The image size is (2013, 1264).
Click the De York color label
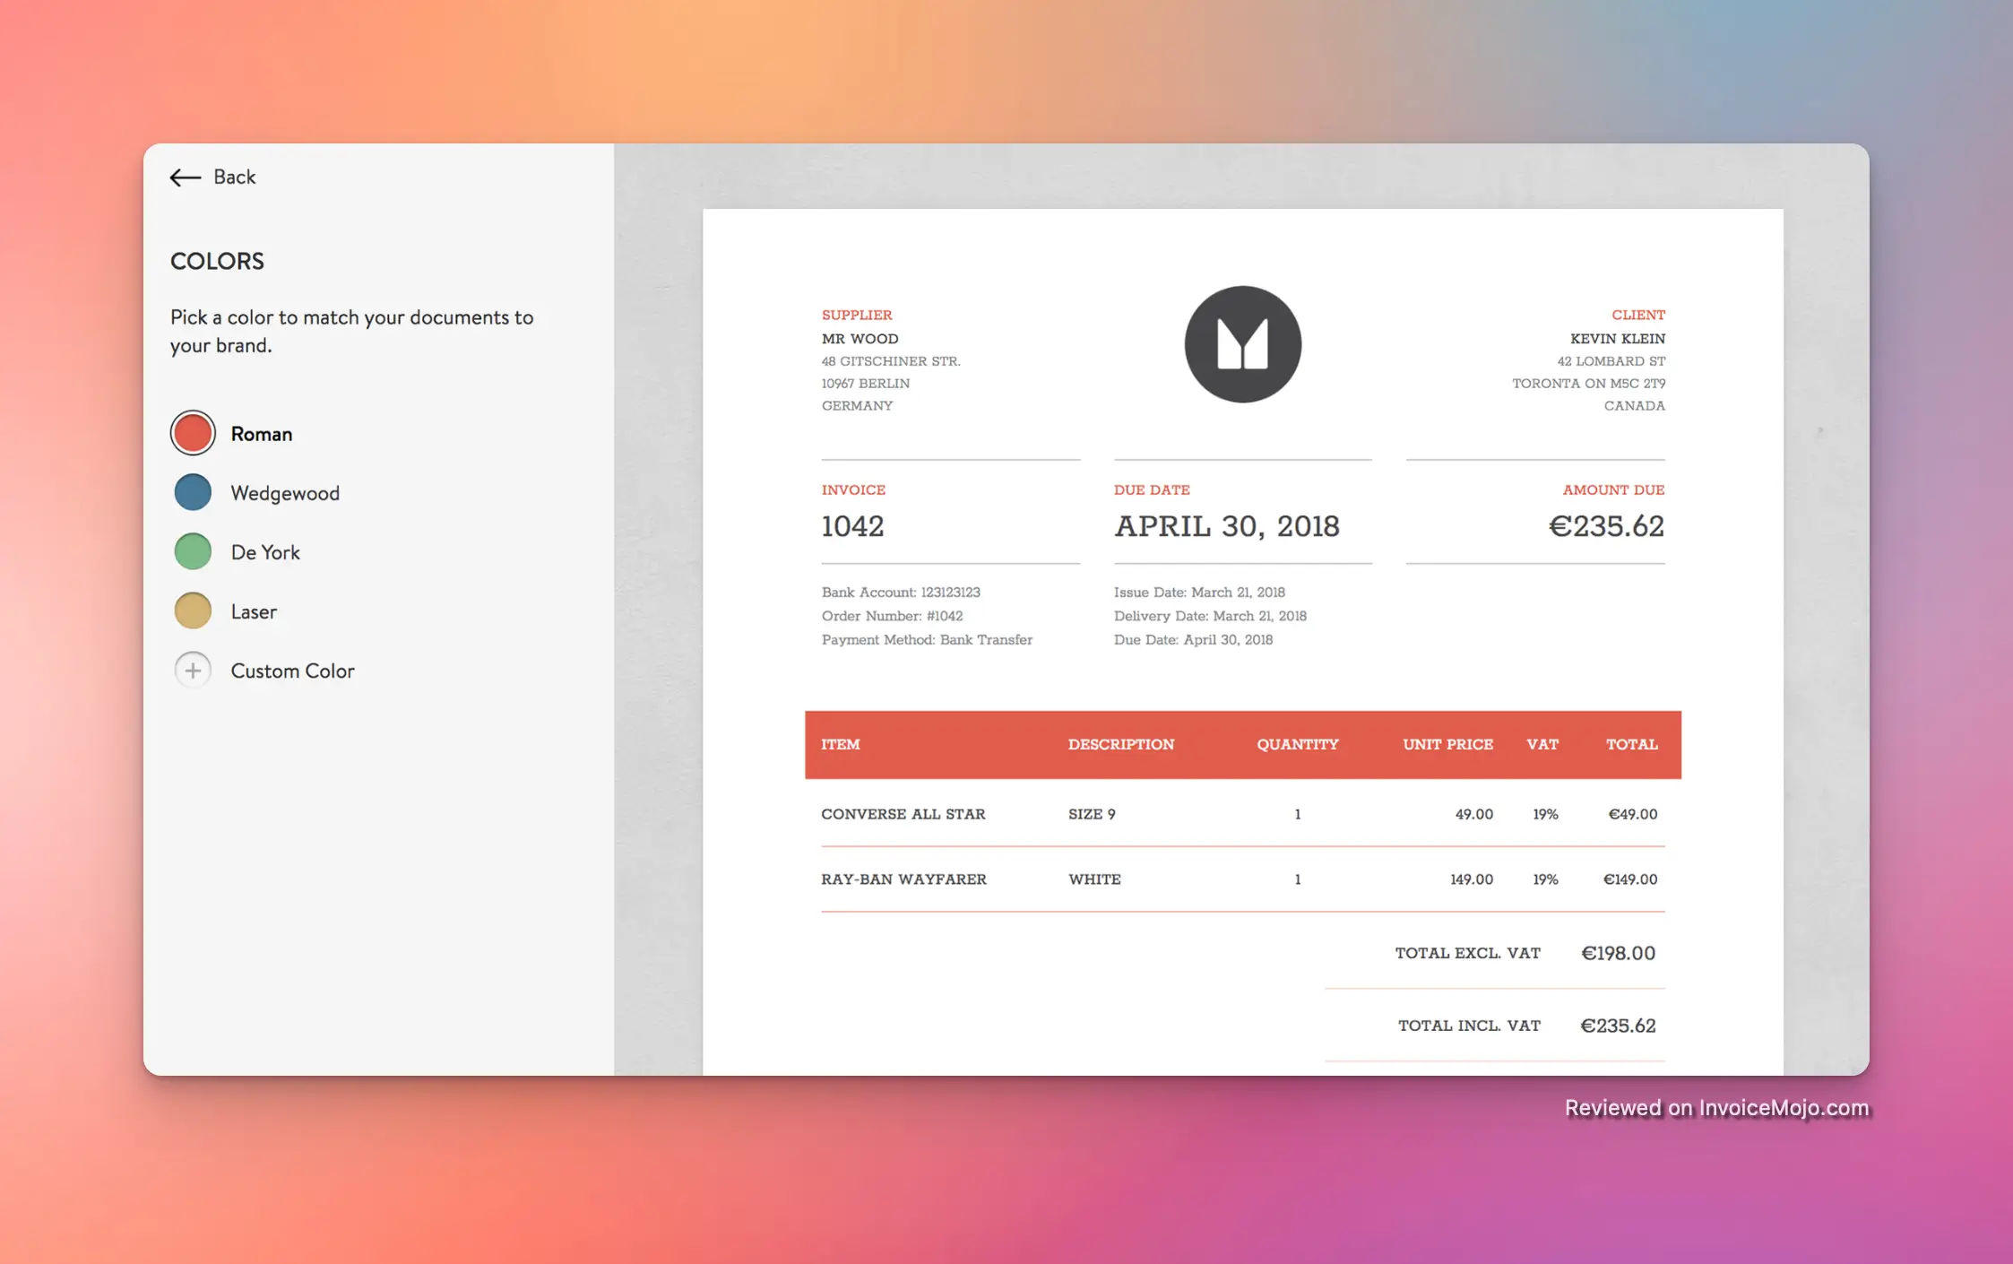[x=265, y=552]
